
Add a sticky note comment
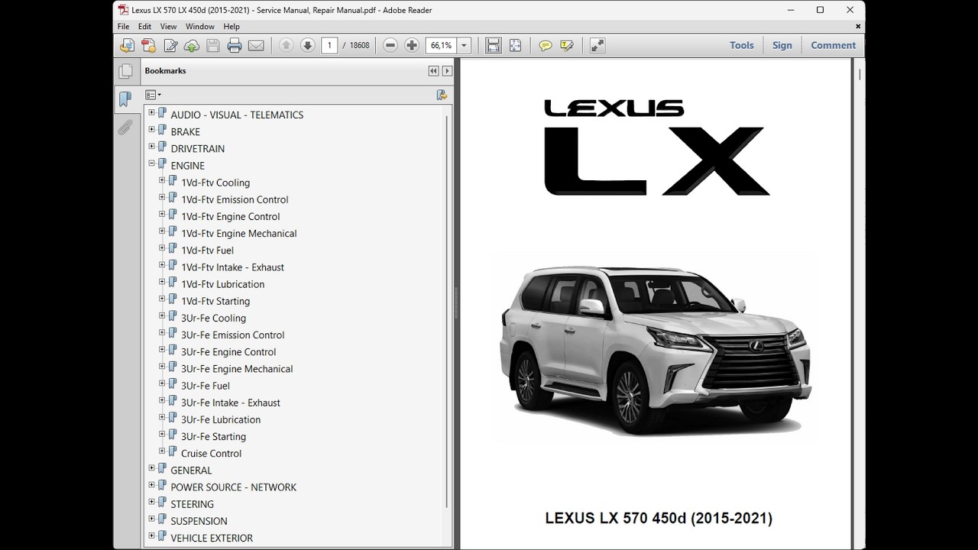tap(546, 46)
